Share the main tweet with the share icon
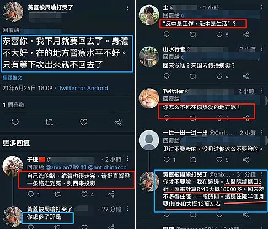 (118, 122)
